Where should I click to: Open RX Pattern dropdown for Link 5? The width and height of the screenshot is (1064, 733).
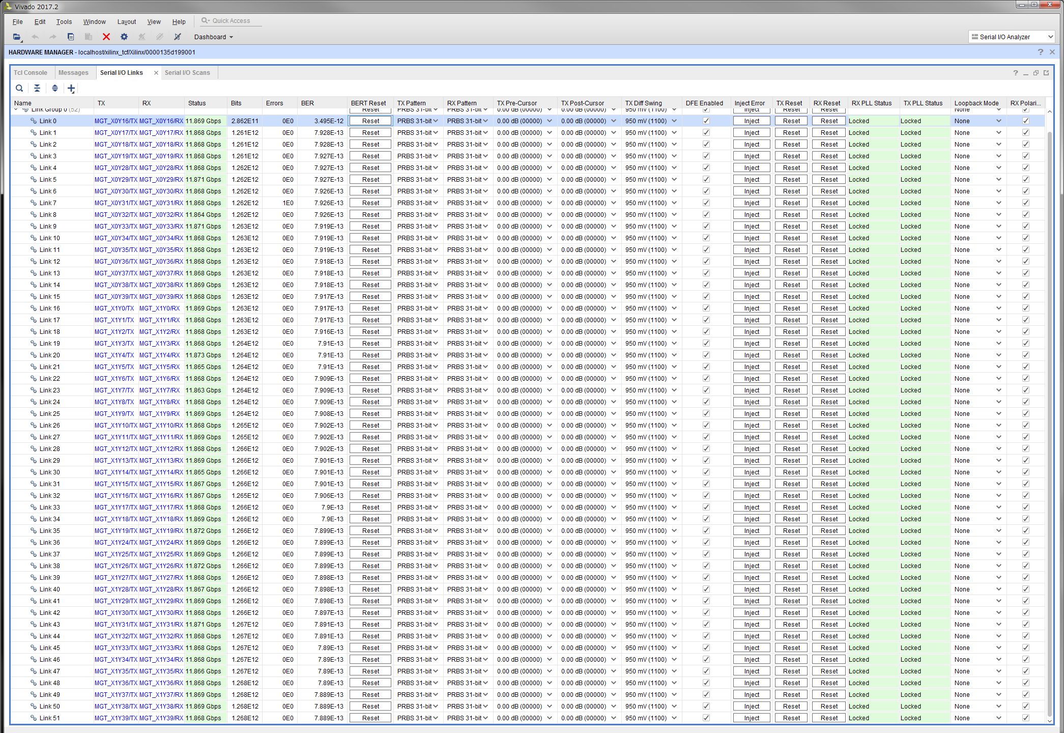click(485, 180)
